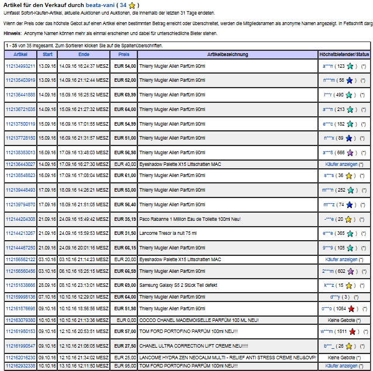The height and width of the screenshot is (371, 373).
Task: Open Tom Ford item 112162932338
Action: [x=20, y=366]
